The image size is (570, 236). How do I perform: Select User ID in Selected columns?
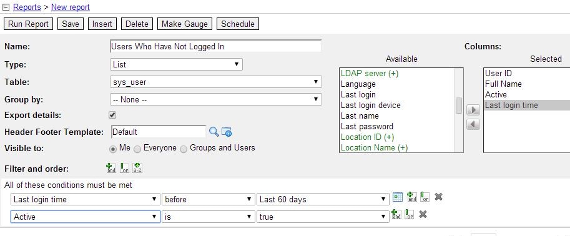[x=527, y=74]
